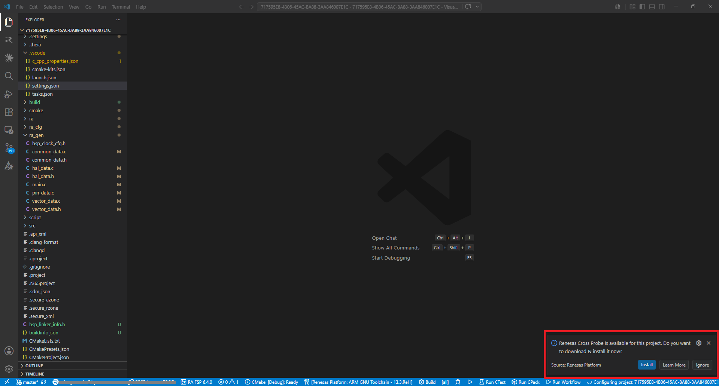Collapse the ra_gen folder
Image resolution: width=719 pixels, height=386 pixels.
pos(72,135)
